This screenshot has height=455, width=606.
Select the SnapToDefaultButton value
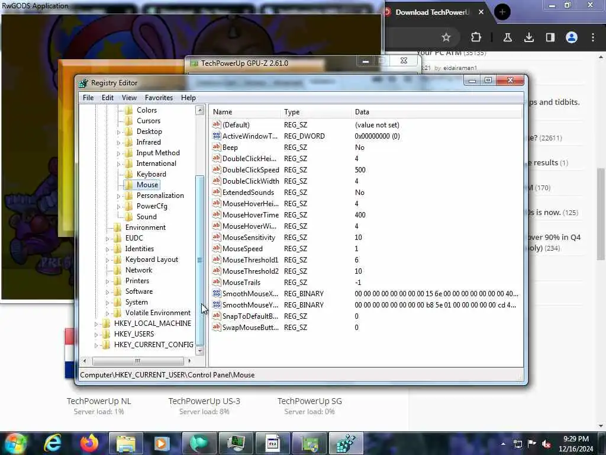pyautogui.click(x=250, y=316)
